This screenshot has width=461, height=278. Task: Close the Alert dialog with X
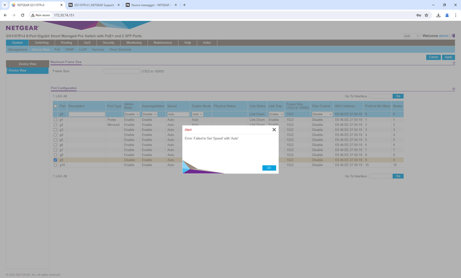click(x=274, y=130)
